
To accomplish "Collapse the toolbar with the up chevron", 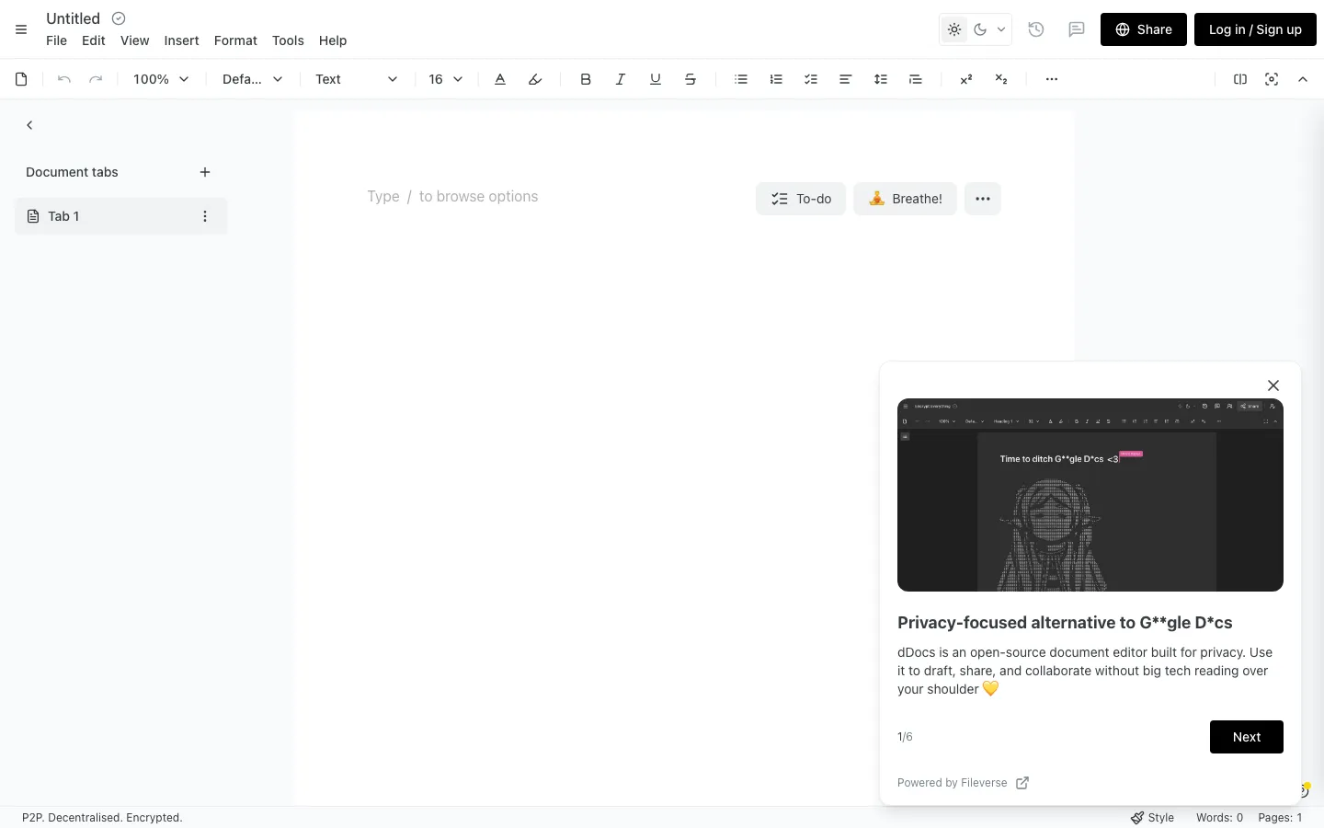I will [x=1303, y=79].
